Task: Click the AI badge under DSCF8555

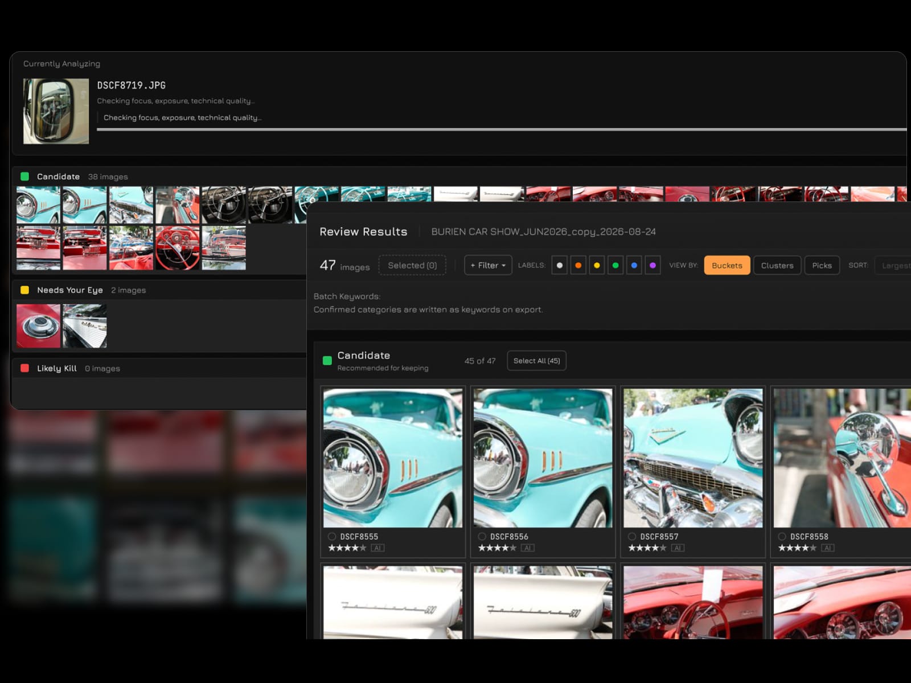Action: point(377,548)
